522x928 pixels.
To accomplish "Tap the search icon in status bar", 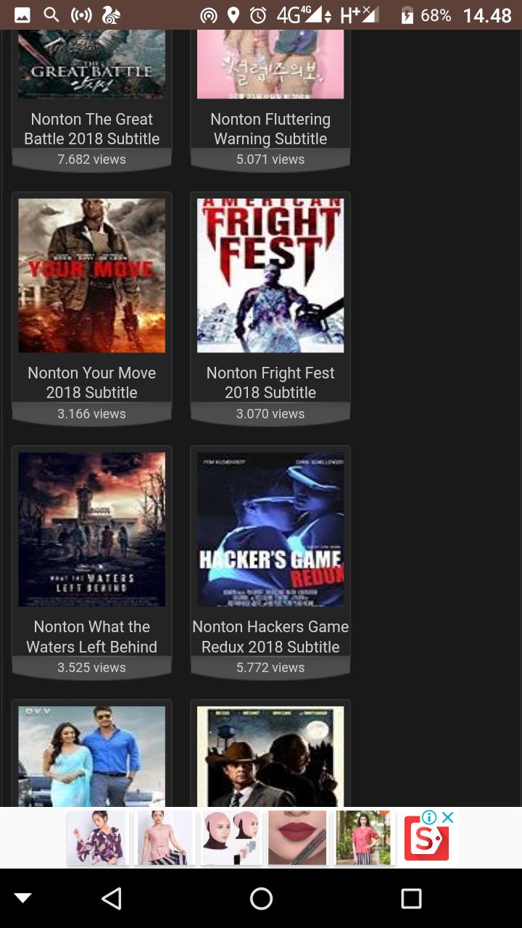I will 51,14.
